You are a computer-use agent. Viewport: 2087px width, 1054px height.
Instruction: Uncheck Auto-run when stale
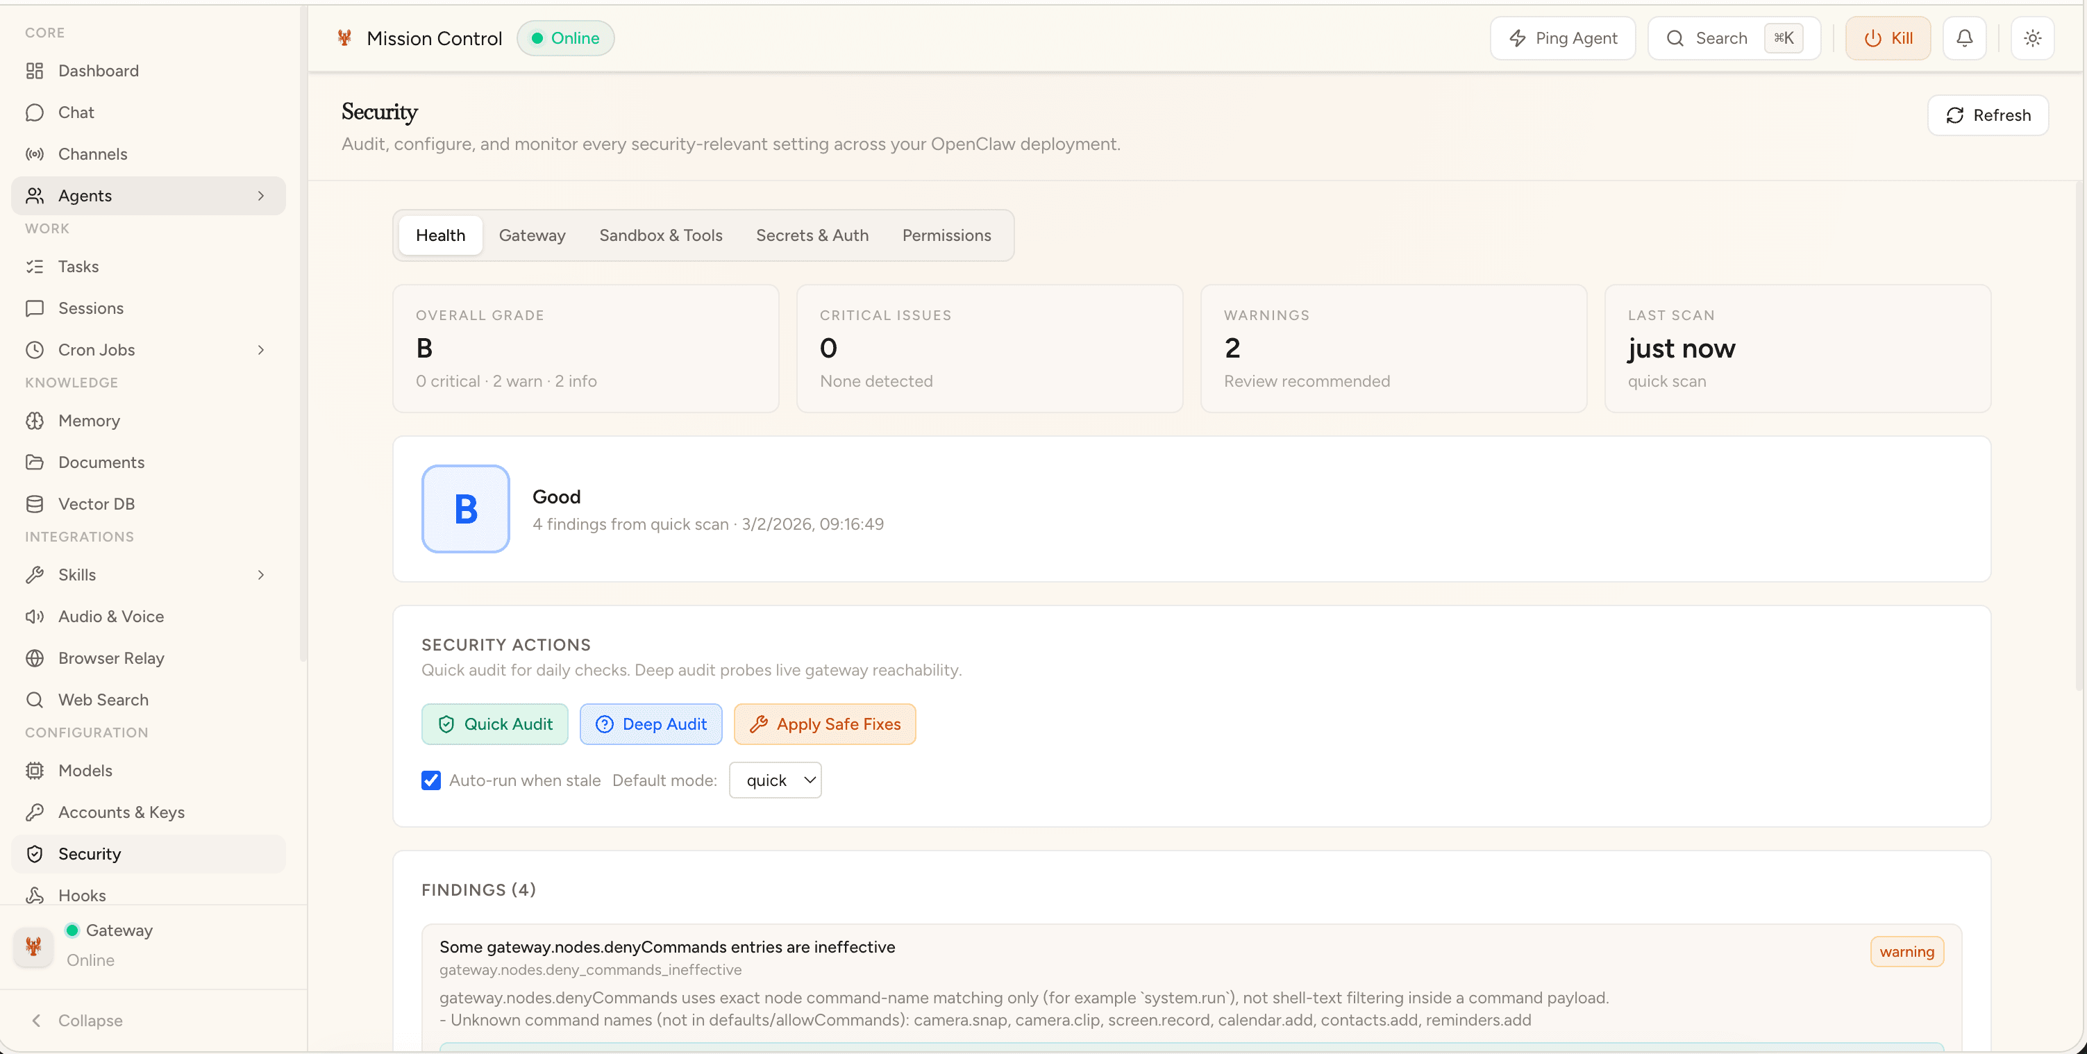point(430,779)
